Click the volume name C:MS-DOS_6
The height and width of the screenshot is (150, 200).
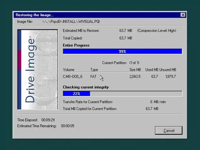point(72,77)
